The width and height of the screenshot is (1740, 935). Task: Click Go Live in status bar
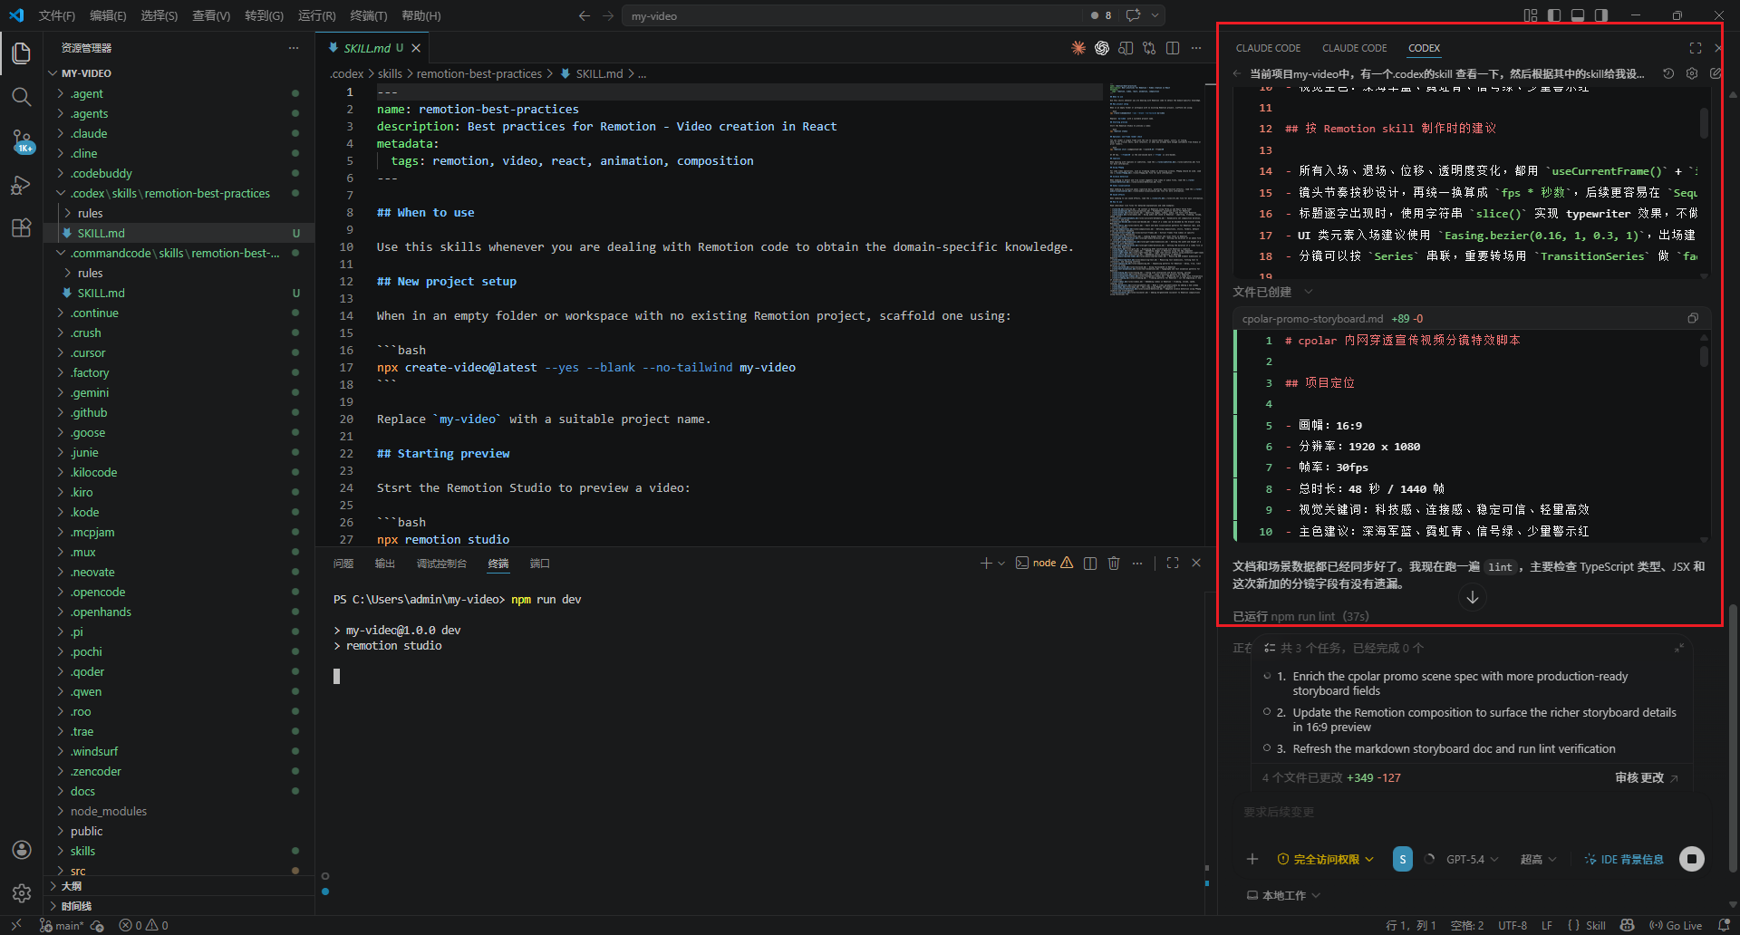click(x=1676, y=925)
